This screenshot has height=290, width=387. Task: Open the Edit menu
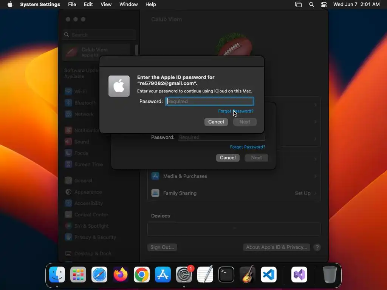pyautogui.click(x=88, y=5)
